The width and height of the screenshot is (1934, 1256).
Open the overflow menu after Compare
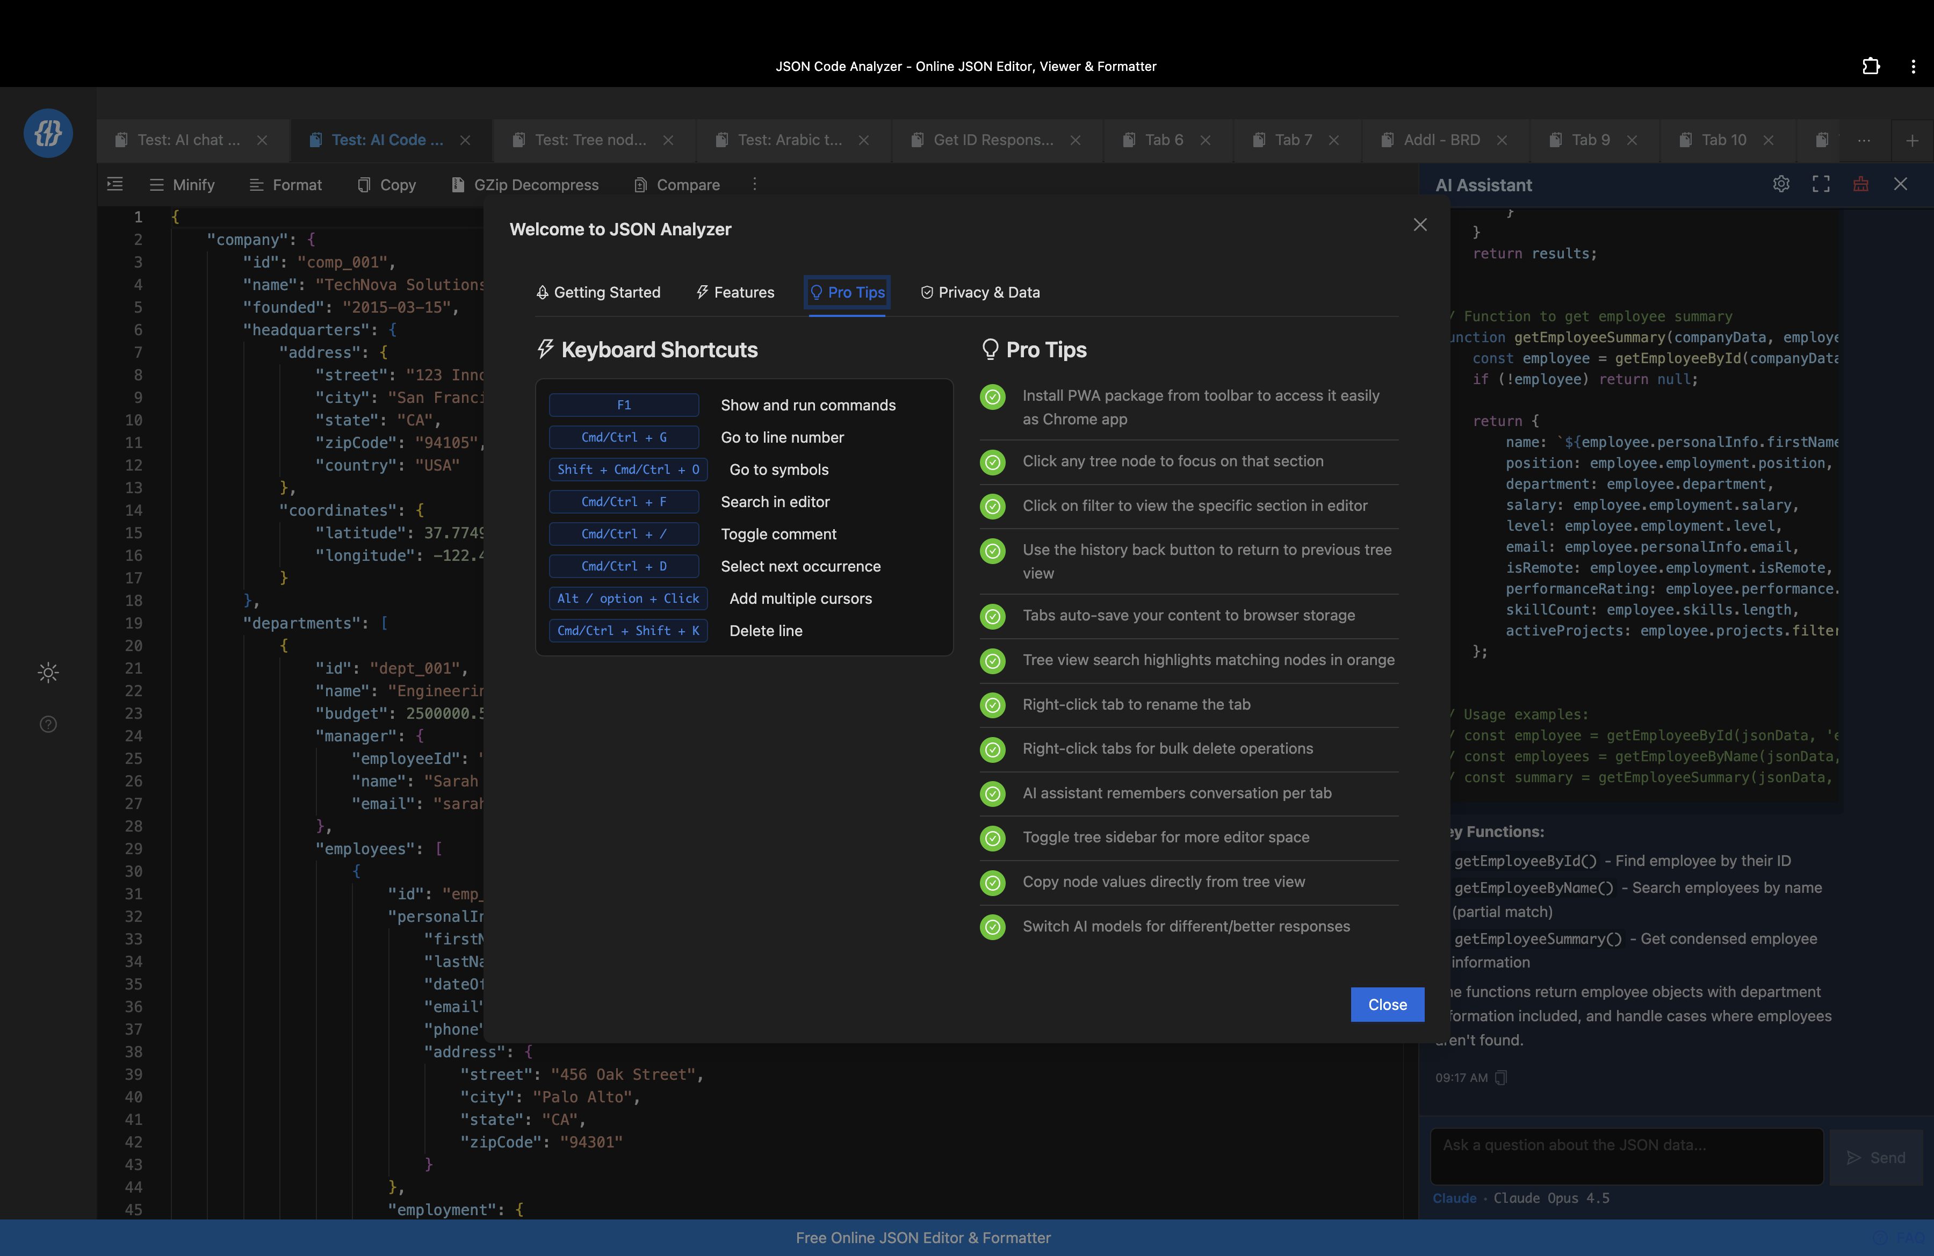coord(754,184)
